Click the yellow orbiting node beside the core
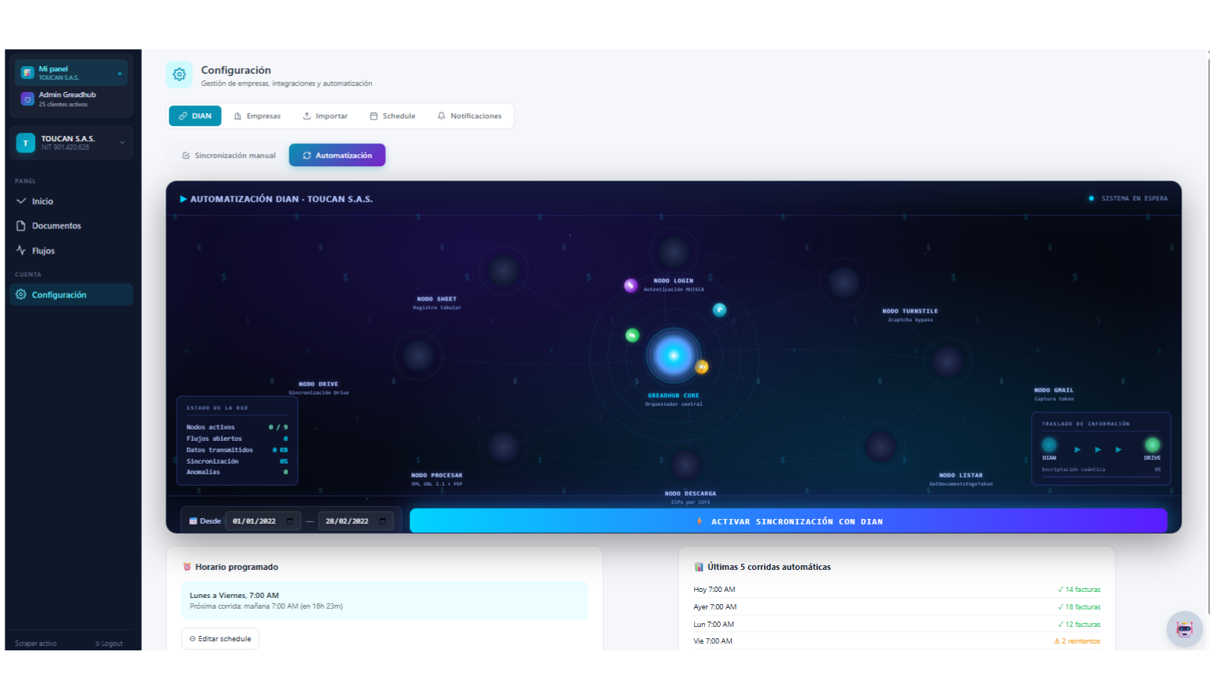The image size is (1215, 683). 702,367
